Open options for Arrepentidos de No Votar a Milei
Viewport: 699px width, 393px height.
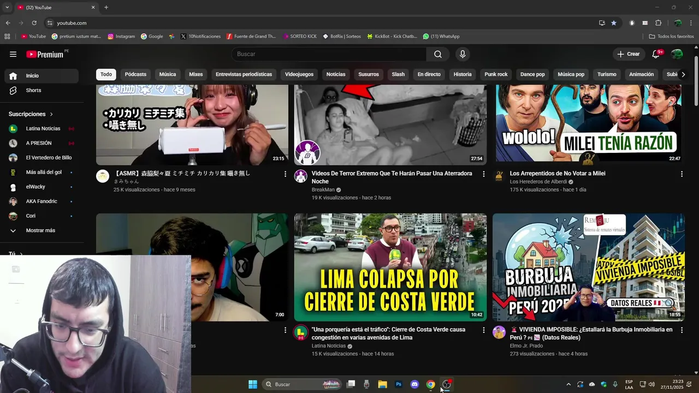click(682, 174)
